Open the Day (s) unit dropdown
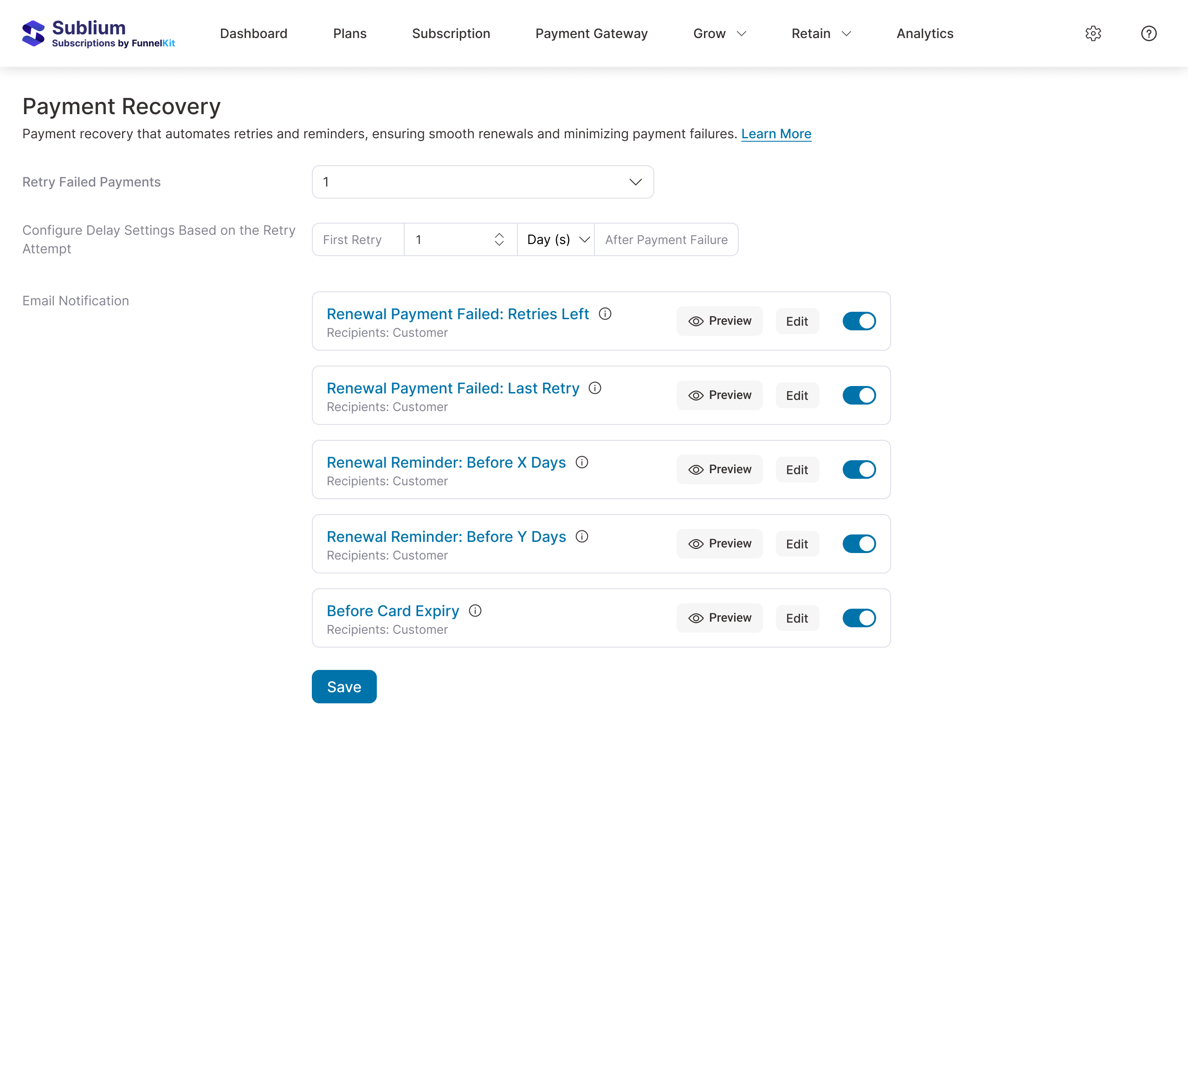The width and height of the screenshot is (1188, 1068). click(x=556, y=239)
